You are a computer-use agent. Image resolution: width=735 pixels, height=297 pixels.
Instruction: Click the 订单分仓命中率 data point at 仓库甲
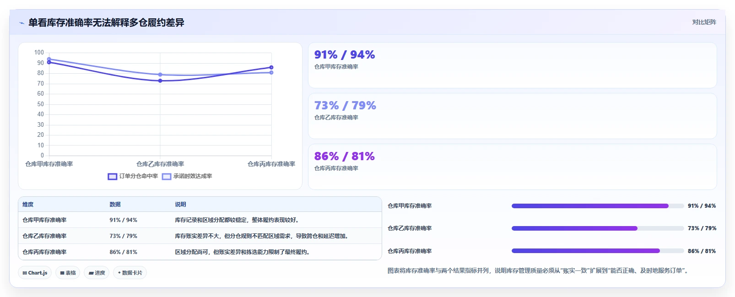point(49,62)
